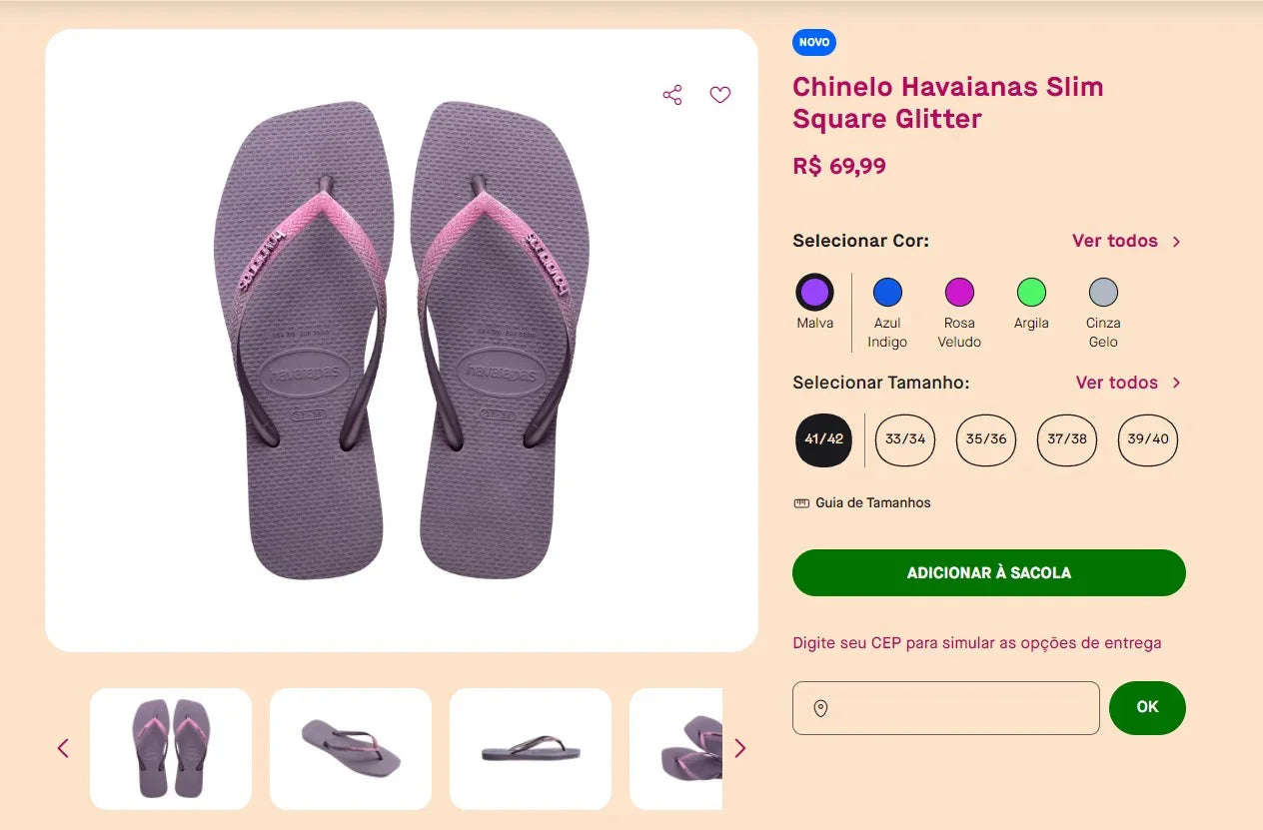Screen dimensions: 1263x830
Task: Deselect the active 41/42 size option
Action: pos(822,439)
